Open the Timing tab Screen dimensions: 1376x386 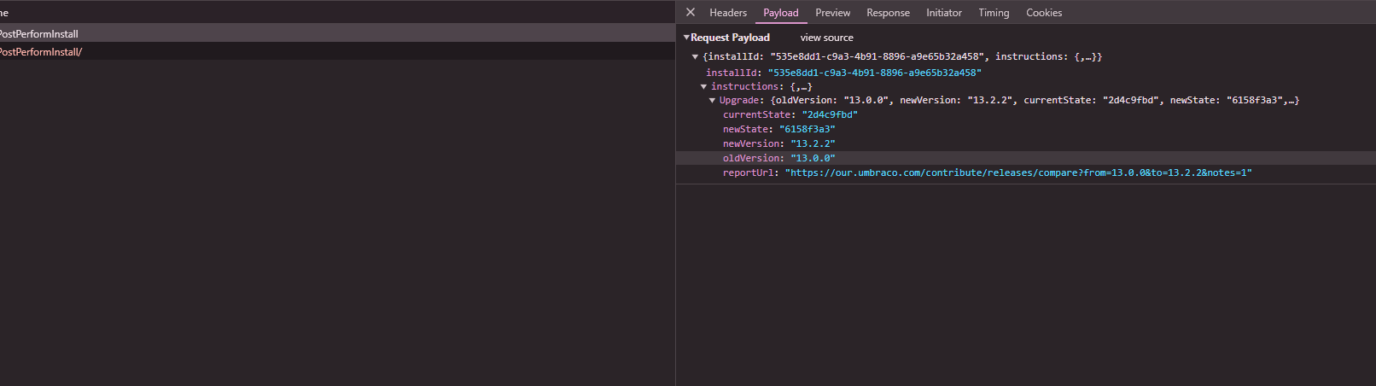994,13
